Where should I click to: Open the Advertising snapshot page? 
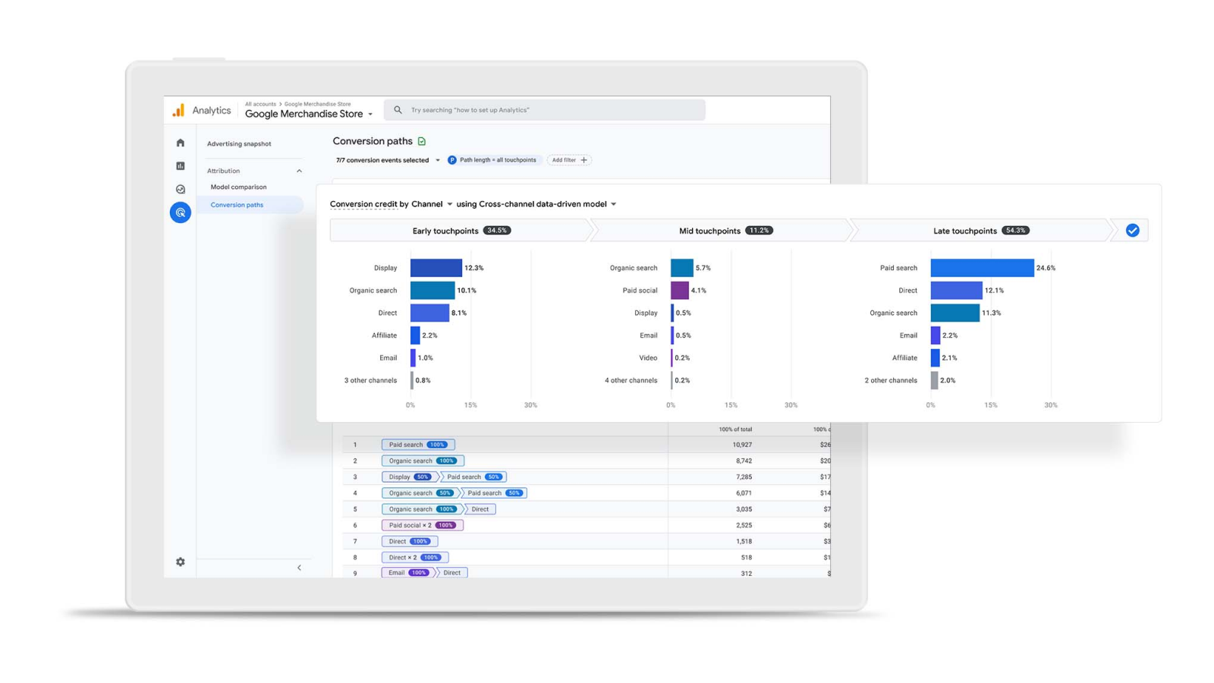coord(238,143)
